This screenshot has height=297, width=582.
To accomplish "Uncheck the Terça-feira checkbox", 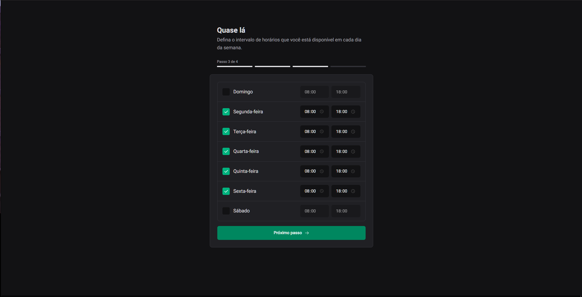I will point(226,131).
